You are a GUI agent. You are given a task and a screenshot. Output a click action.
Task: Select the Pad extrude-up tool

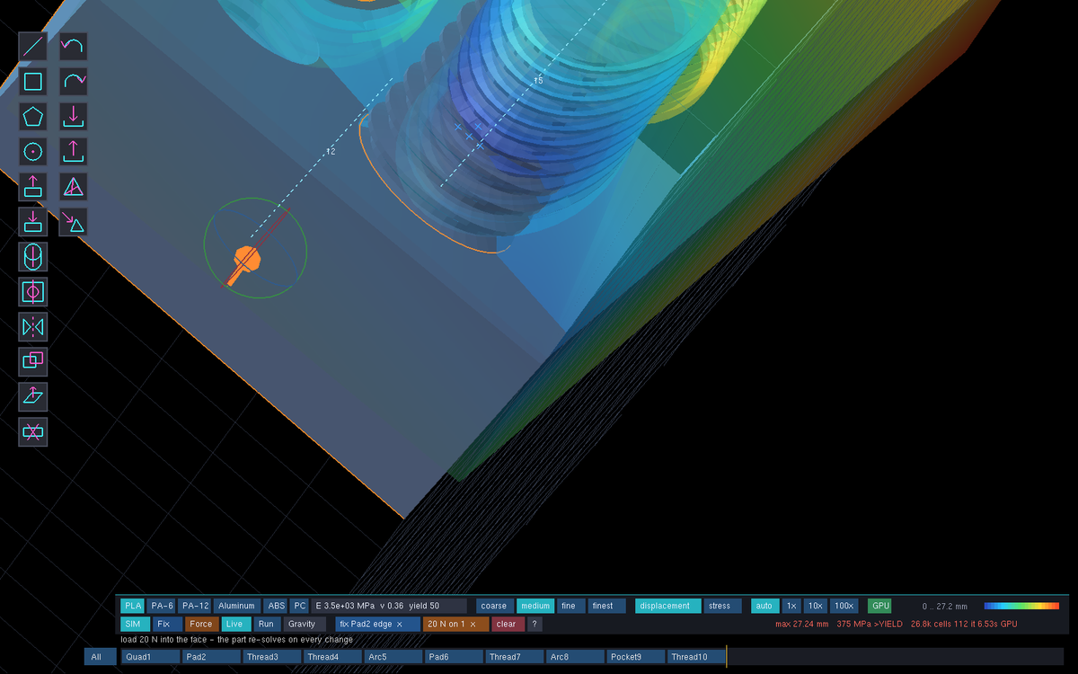(33, 187)
